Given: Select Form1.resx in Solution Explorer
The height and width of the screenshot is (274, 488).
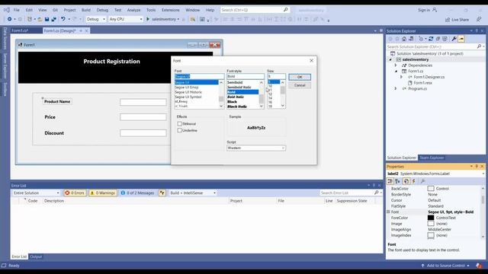Looking at the screenshot, I should [x=422, y=83].
